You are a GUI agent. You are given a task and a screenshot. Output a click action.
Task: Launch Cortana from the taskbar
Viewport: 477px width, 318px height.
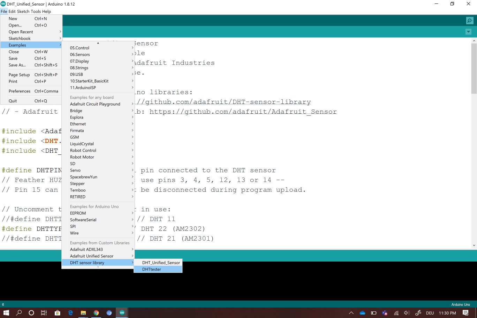pos(31,313)
